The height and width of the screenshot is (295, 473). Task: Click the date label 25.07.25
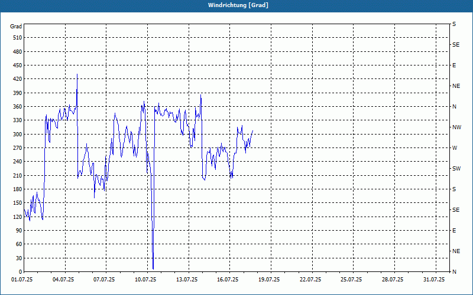351,280
